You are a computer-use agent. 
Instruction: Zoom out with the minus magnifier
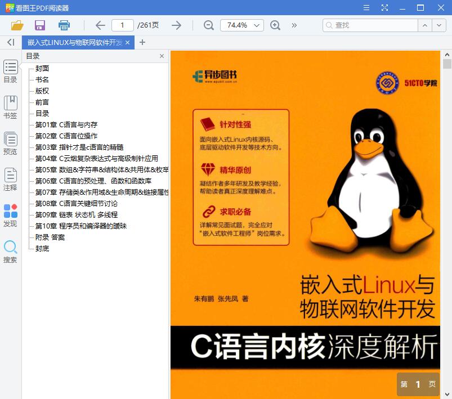208,25
